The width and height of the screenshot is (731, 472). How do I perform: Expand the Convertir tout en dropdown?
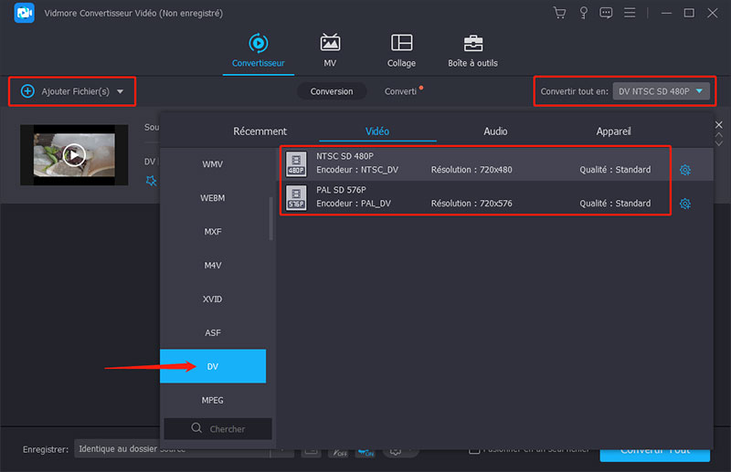click(x=662, y=91)
